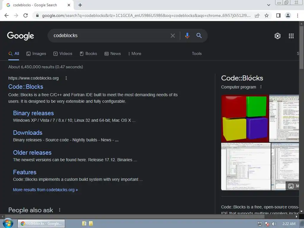Viewport: 304px width, 228px height.
Task: Click the More images button
Action: tap(292, 186)
